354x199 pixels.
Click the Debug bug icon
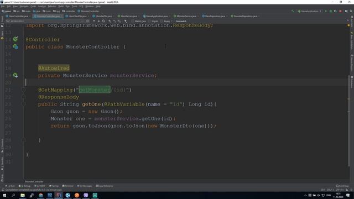coord(331,11)
